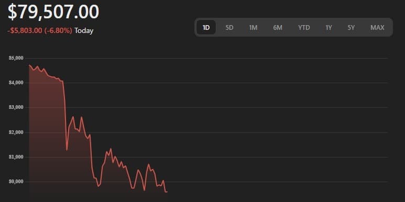Screen dimensions: 405x202
Task: Click the latest endpoint of the price line
Action: pyautogui.click(x=167, y=192)
